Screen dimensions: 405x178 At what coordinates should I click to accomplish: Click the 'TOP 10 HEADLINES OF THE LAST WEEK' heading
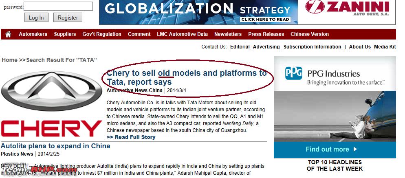(x=335, y=166)
